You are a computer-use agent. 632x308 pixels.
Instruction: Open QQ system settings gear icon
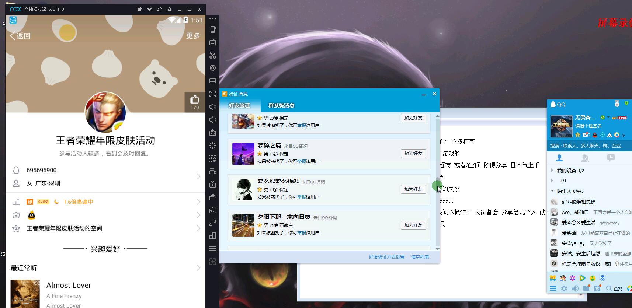(564, 288)
